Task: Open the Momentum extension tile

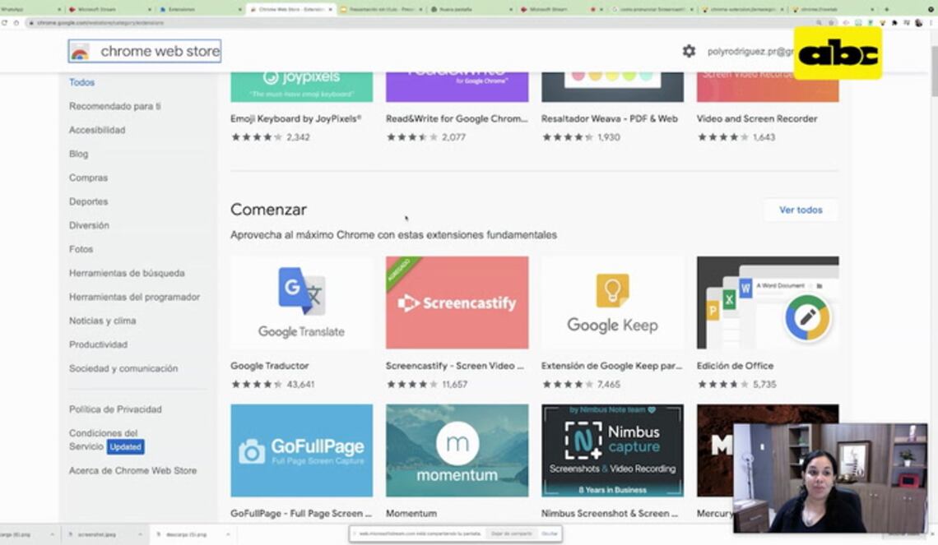Action: [457, 450]
